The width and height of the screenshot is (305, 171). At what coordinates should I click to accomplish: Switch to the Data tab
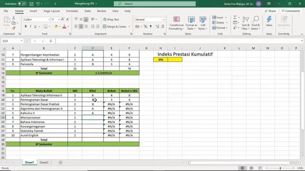tap(88, 11)
